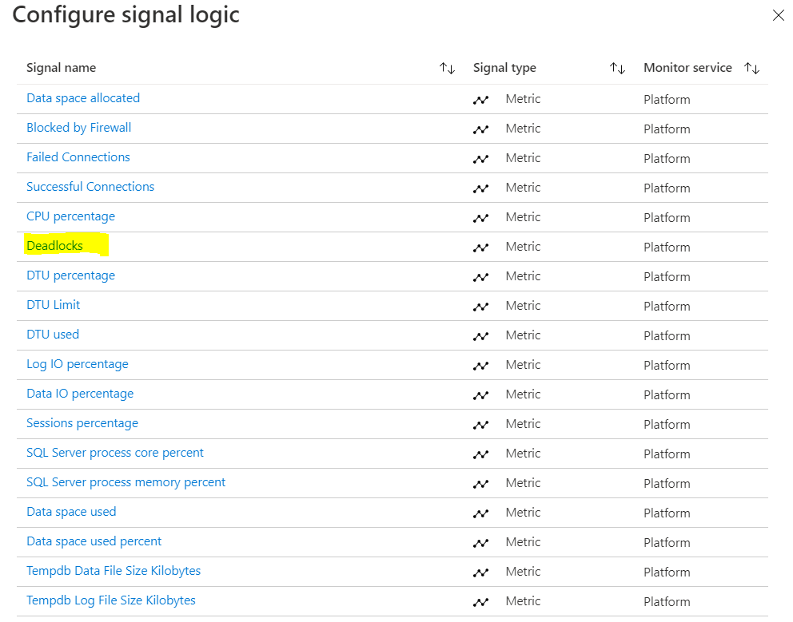Screen dimensions: 793x622
Task: Select the Log IO percentage signal
Action: (77, 364)
